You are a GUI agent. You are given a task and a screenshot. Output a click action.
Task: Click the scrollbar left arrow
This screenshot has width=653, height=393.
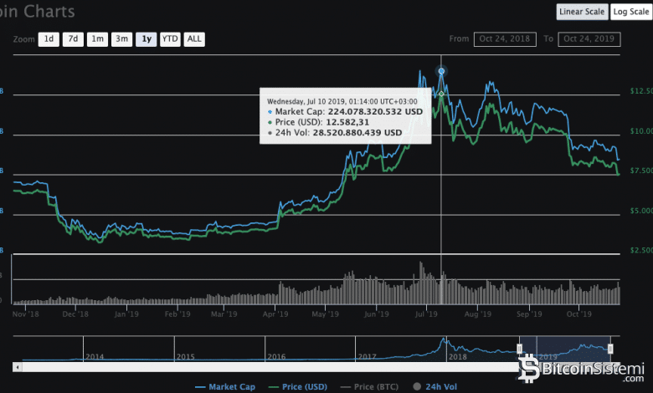(18, 367)
